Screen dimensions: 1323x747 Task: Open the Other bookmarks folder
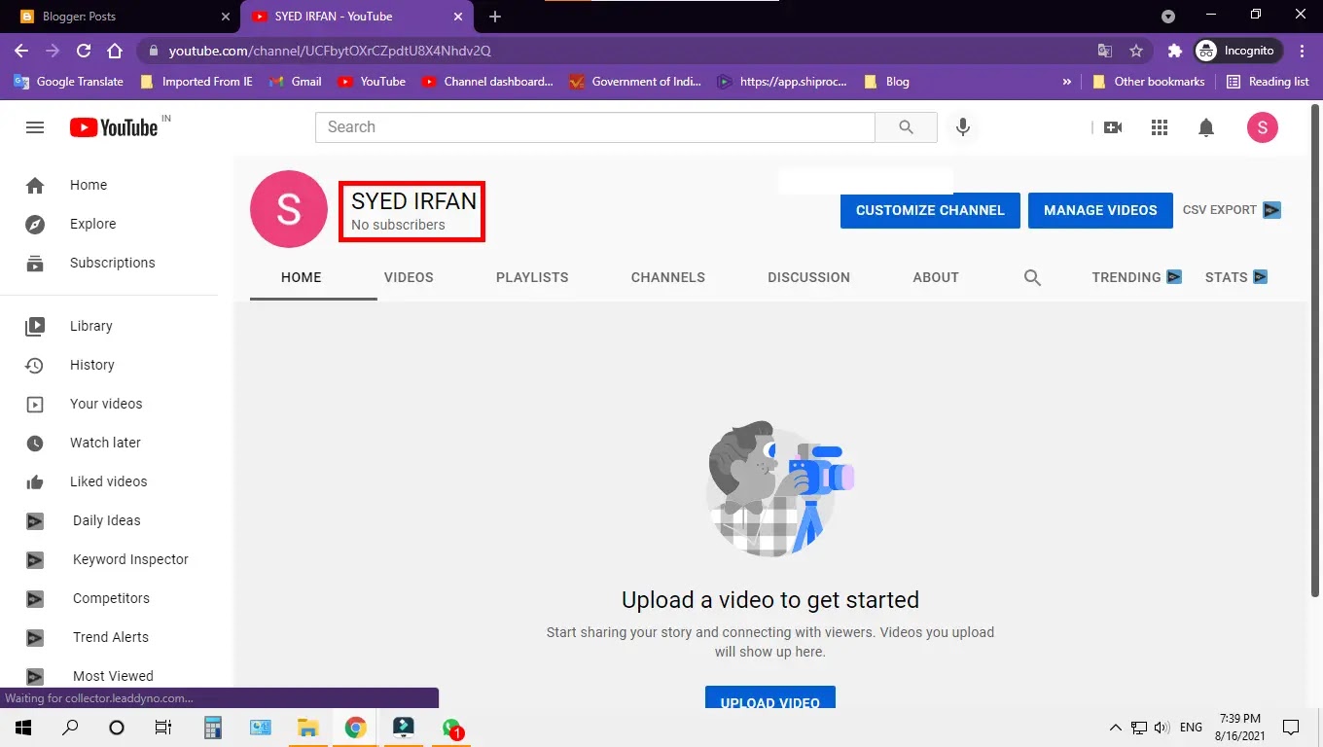click(1149, 82)
